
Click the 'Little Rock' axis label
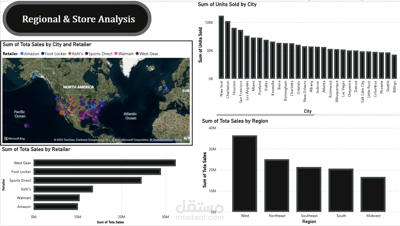[369, 89]
